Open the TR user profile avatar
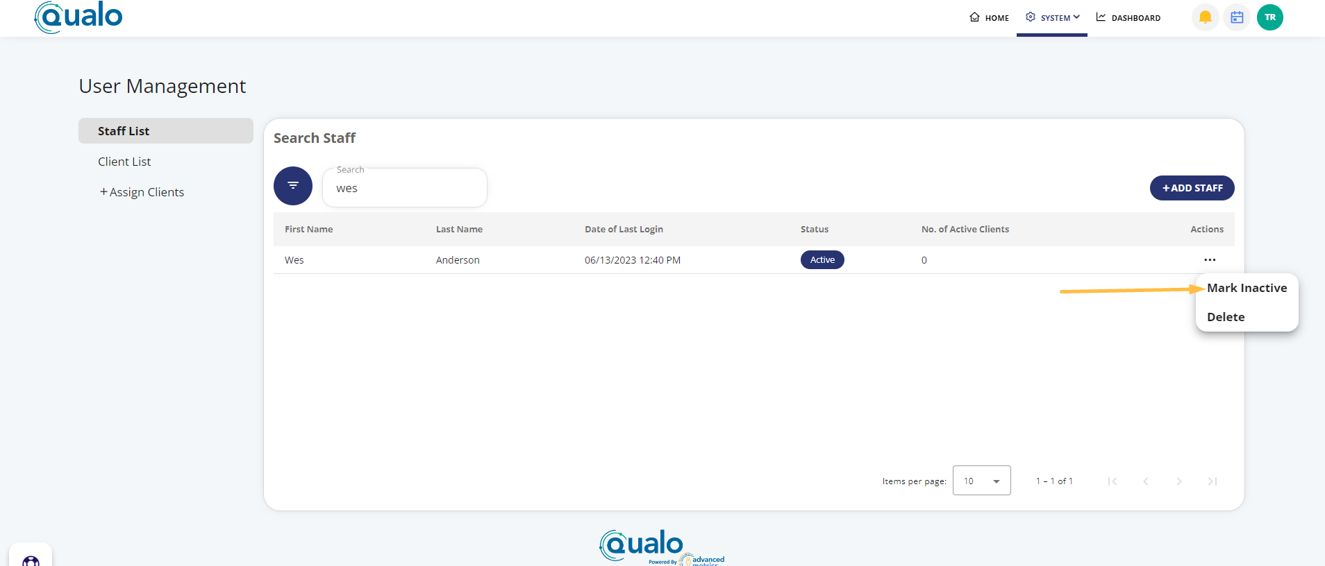The image size is (1325, 566). coord(1269,17)
